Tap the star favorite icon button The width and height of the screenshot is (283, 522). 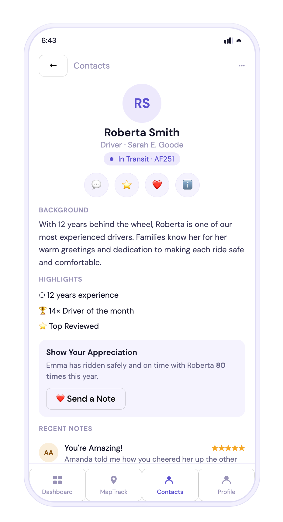coord(127,185)
